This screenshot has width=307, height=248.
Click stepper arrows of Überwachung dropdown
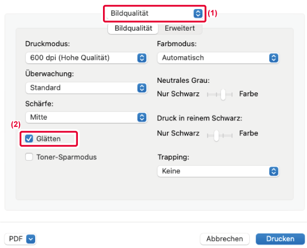click(142, 88)
